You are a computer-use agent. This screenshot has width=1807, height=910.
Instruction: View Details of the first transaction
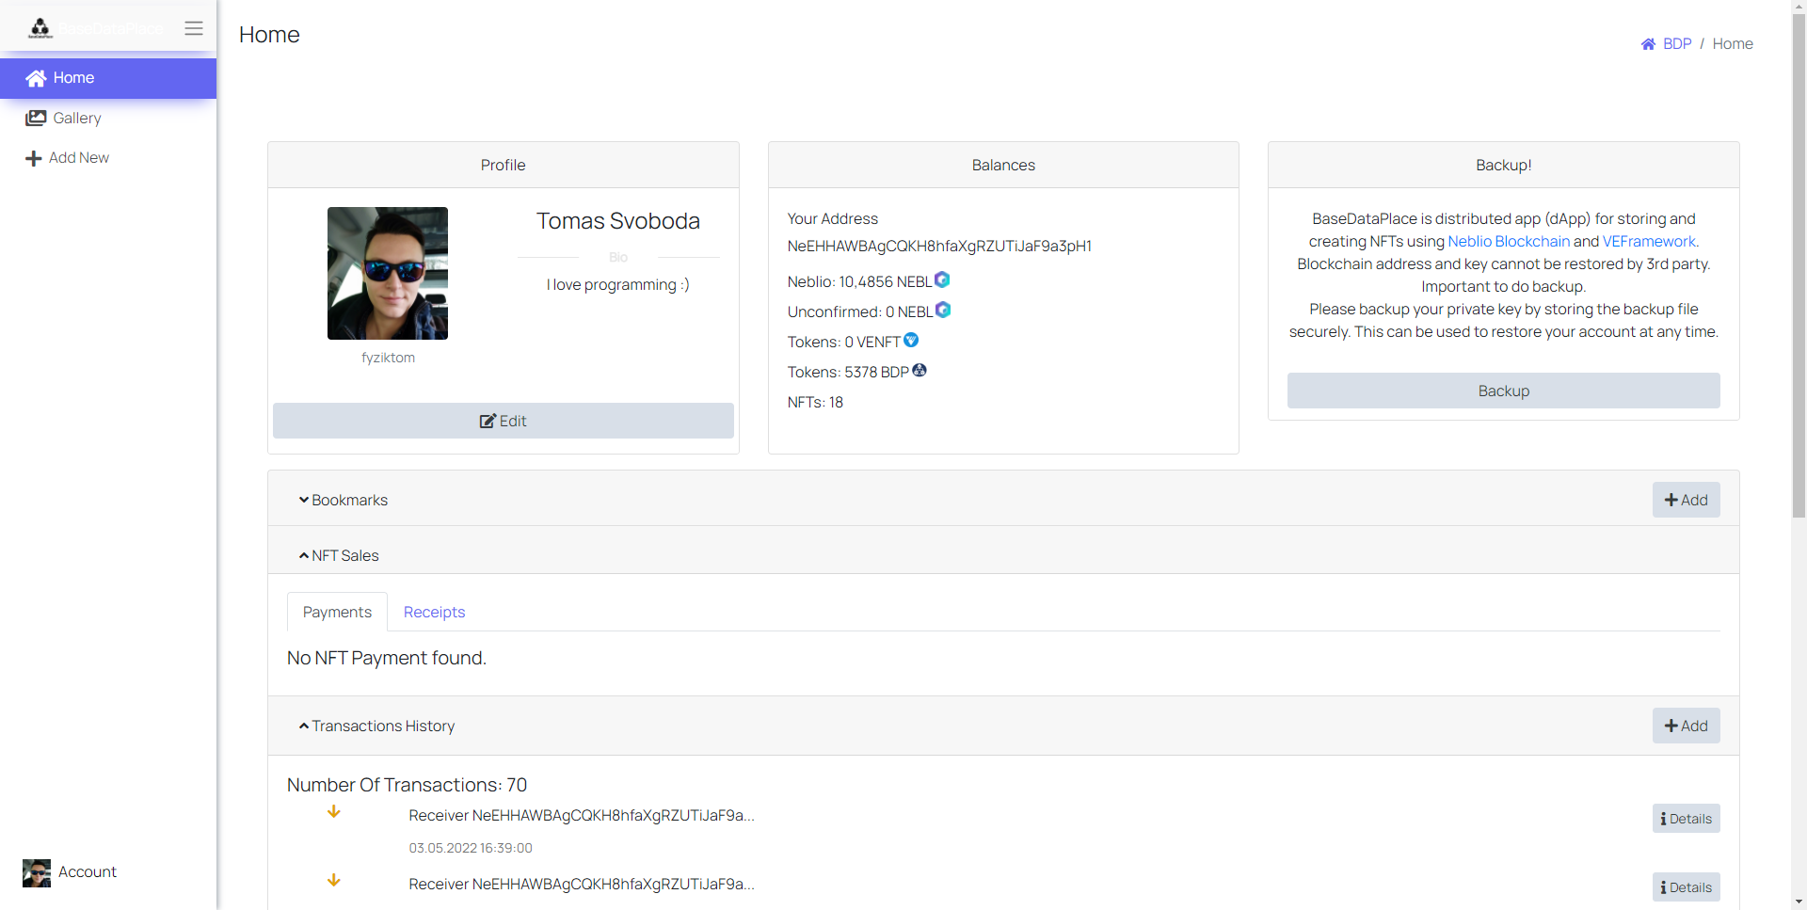click(1686, 819)
